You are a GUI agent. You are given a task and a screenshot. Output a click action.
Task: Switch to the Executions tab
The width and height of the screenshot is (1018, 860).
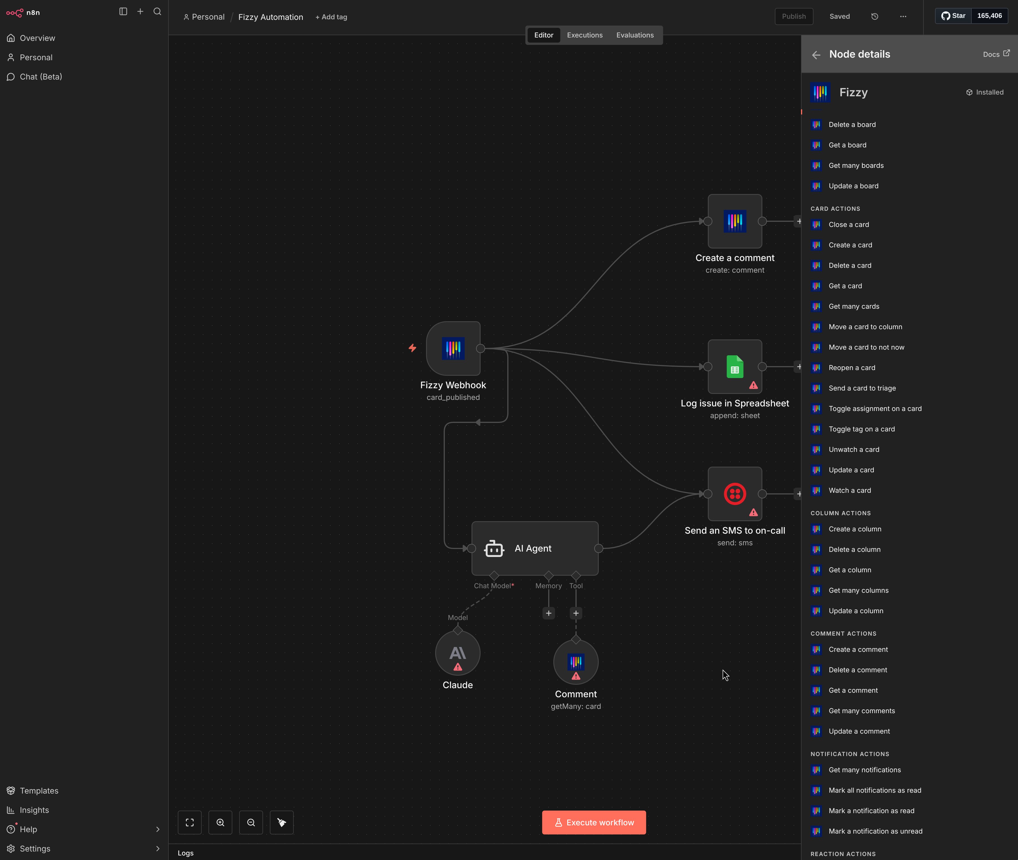(585, 35)
